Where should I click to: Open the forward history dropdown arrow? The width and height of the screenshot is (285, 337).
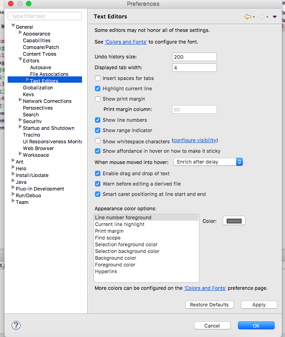267,17
